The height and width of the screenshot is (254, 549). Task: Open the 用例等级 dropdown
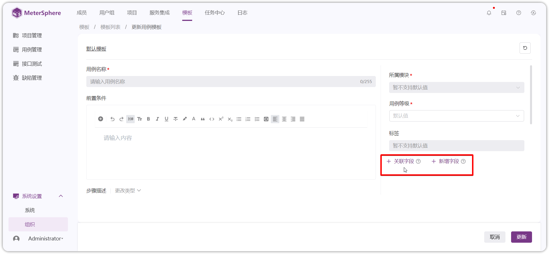click(x=456, y=116)
